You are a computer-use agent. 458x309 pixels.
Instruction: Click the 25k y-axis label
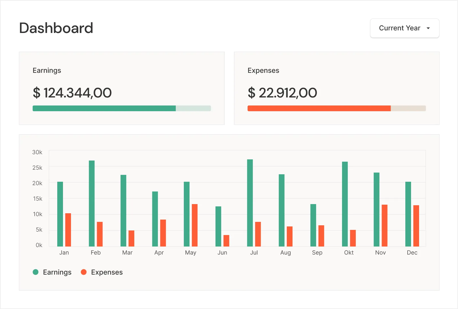(37, 168)
